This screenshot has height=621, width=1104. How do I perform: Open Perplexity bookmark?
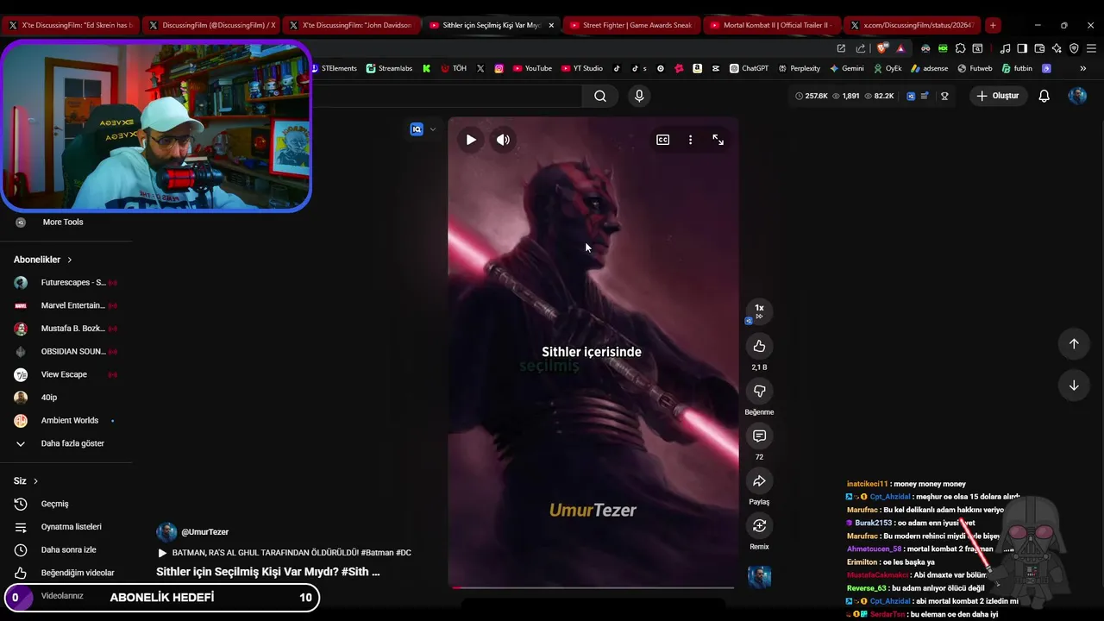799,68
